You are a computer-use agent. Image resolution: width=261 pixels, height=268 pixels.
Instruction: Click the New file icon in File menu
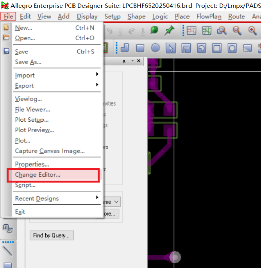click(x=6, y=27)
